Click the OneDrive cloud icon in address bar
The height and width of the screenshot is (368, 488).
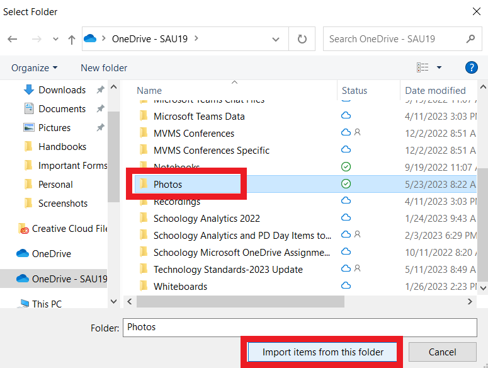pyautogui.click(x=90, y=38)
